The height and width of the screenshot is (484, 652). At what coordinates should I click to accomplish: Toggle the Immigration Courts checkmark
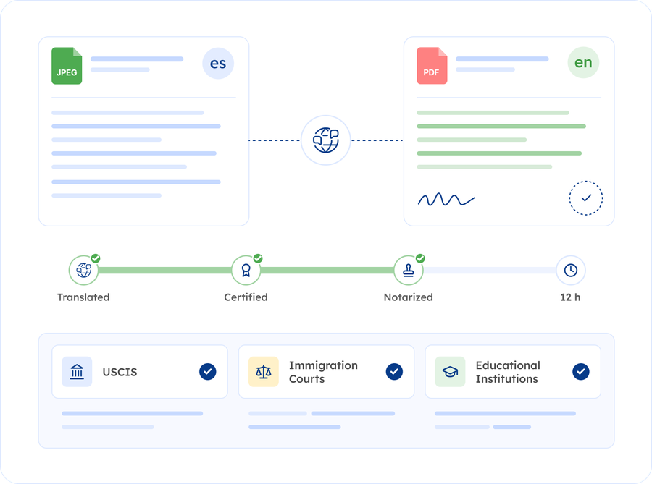(x=394, y=372)
